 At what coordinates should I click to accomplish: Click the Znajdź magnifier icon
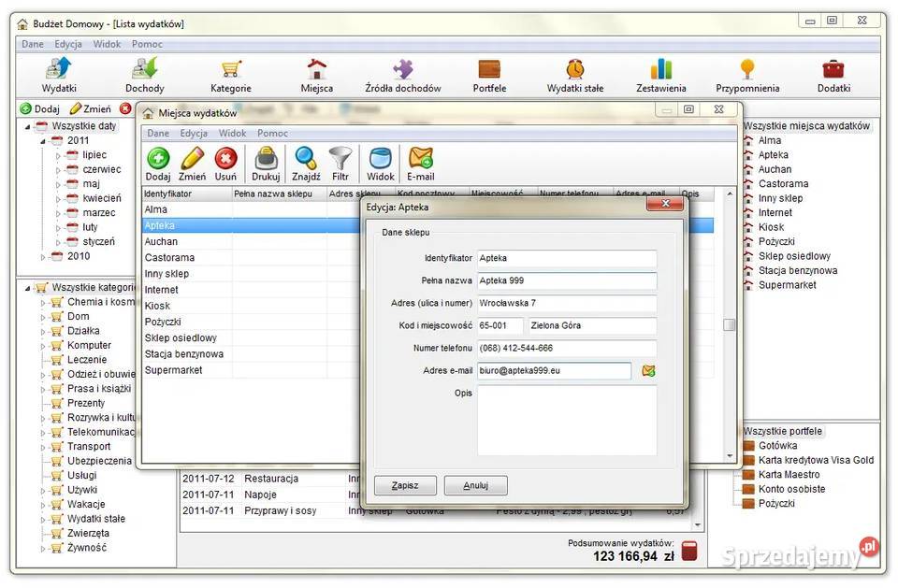click(305, 164)
